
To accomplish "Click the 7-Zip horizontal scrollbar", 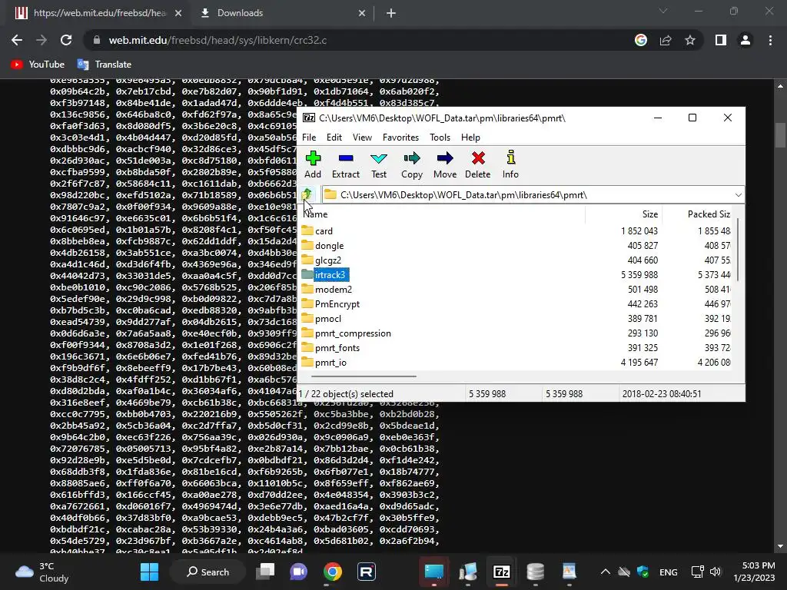I will coord(364,376).
